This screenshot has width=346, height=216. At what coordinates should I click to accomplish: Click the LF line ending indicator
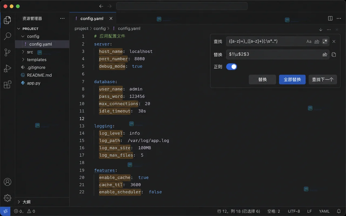point(310,211)
